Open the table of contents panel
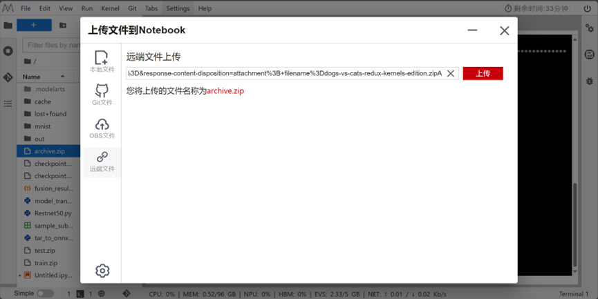This screenshot has width=598, height=299. (x=8, y=104)
